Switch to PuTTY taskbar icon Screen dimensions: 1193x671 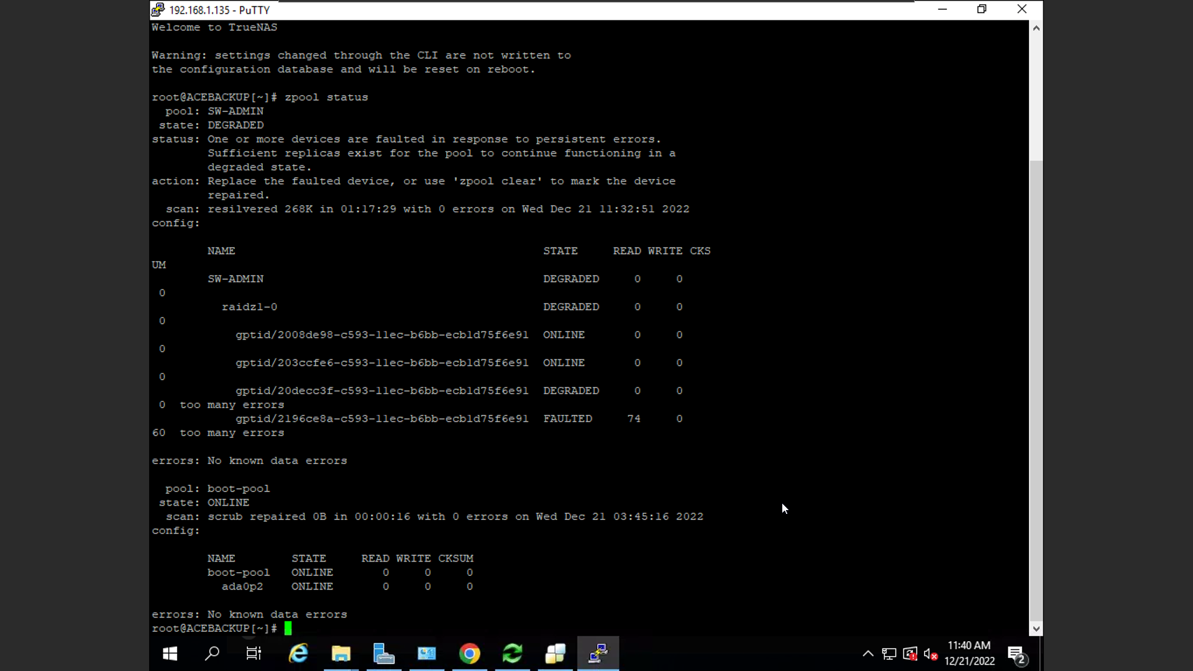point(598,654)
